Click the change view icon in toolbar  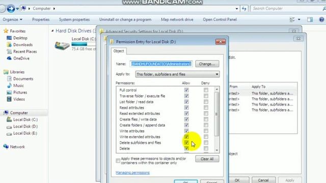(x=292, y=19)
